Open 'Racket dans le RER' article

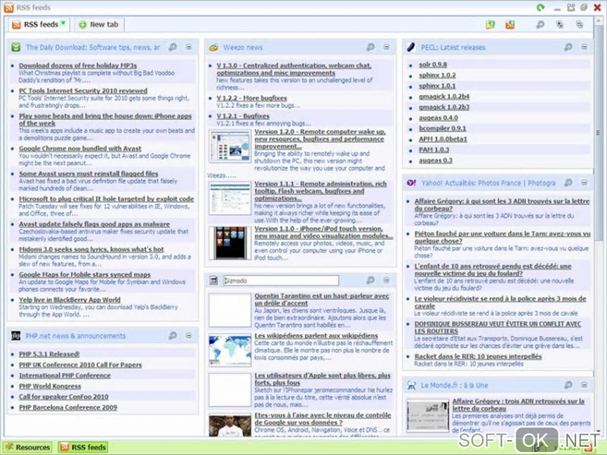coord(478,356)
